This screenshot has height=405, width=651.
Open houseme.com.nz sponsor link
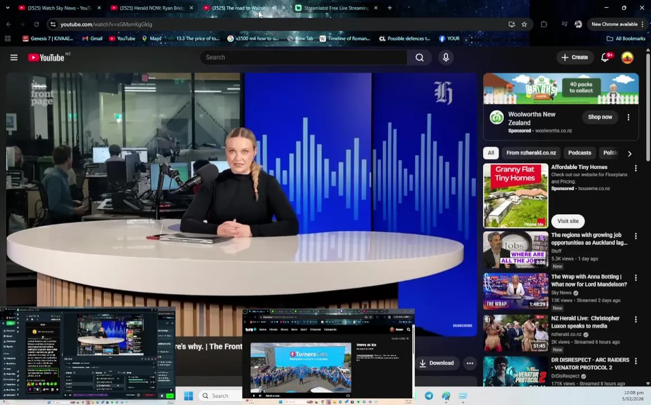594,188
